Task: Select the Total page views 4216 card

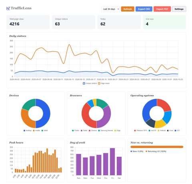Action: point(28,22)
